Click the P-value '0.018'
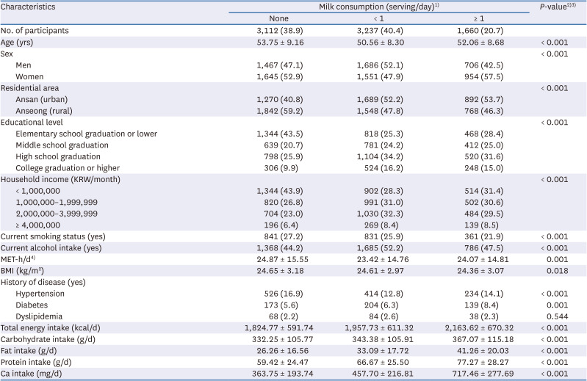Image resolution: width=587 pixels, height=381 pixels. pos(558,271)
